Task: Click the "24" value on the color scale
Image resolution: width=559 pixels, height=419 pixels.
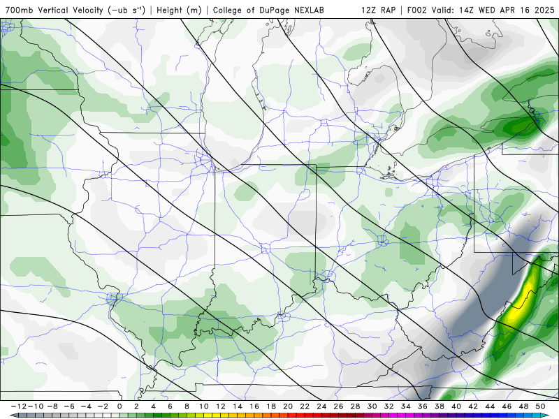Action: (x=321, y=406)
